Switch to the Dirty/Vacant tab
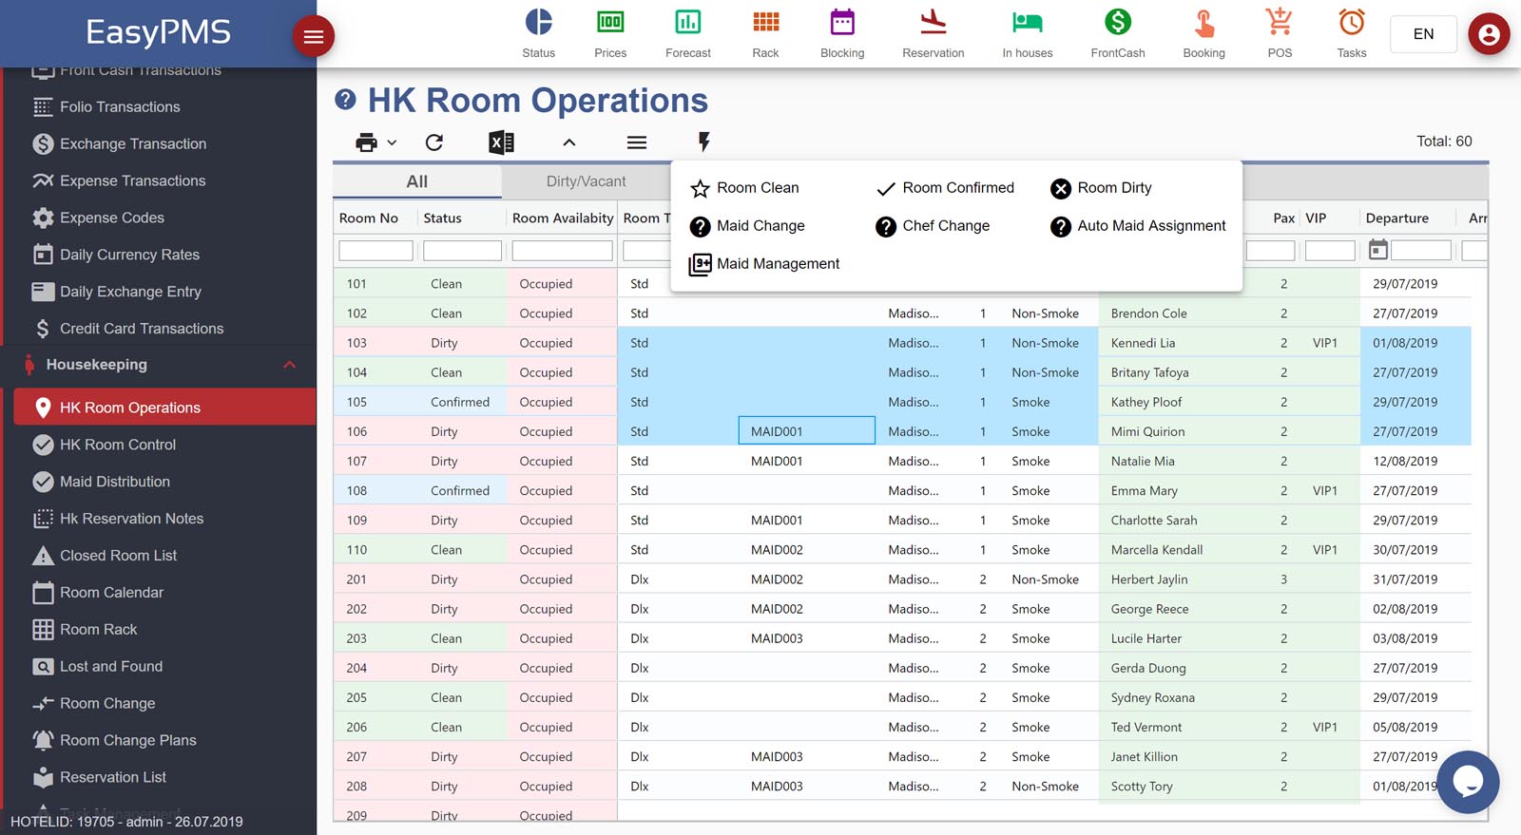Image resolution: width=1521 pixels, height=835 pixels. click(586, 181)
